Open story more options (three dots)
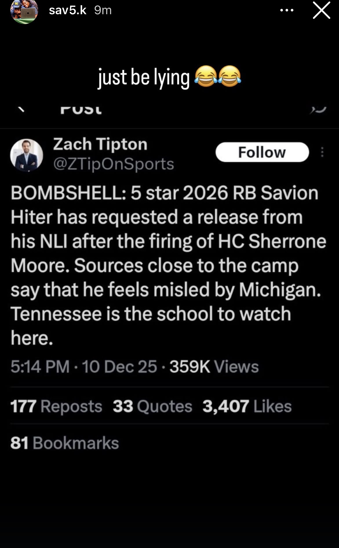 pos(287,10)
